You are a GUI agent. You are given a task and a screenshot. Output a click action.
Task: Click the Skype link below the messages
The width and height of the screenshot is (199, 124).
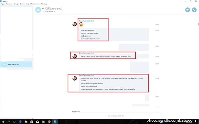pos(78,111)
